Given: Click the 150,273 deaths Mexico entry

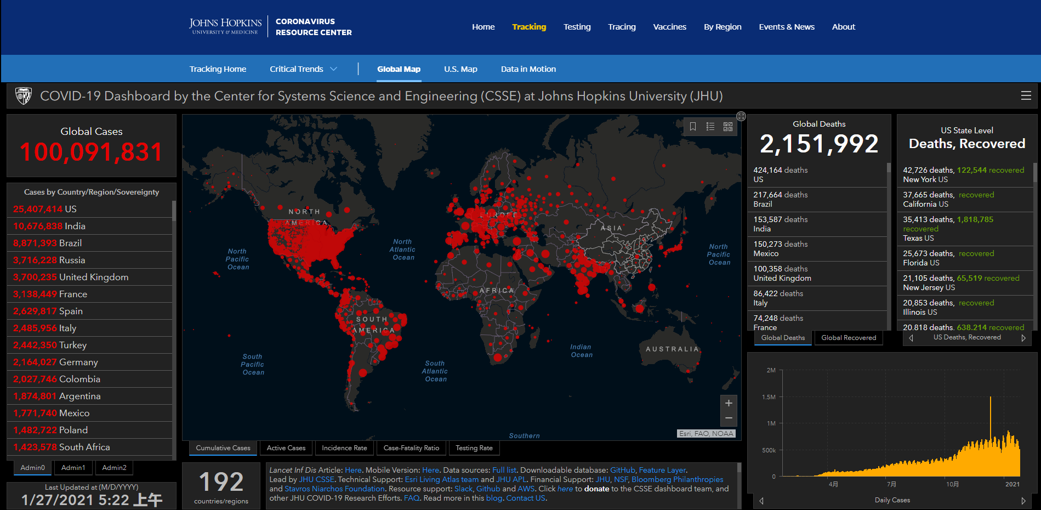Looking at the screenshot, I should tap(817, 249).
